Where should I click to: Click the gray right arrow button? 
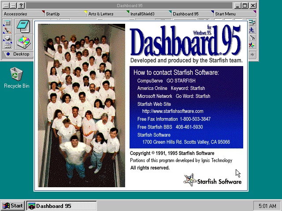(x=252, y=55)
